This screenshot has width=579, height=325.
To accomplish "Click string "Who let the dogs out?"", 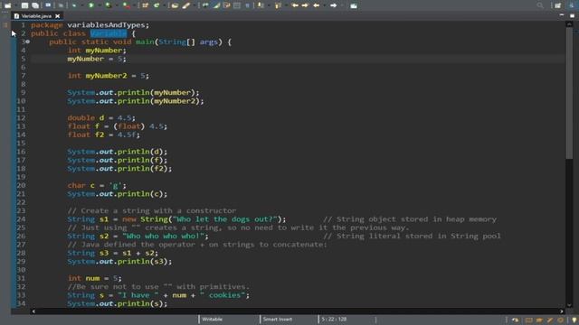I will 224,219.
